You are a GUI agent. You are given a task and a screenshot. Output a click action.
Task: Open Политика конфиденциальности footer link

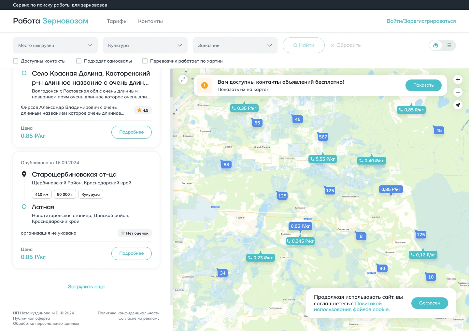click(x=129, y=313)
